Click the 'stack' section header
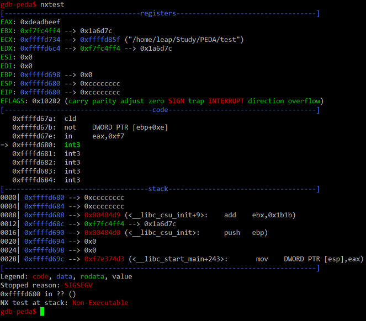This screenshot has width=366, height=321. coord(158,189)
